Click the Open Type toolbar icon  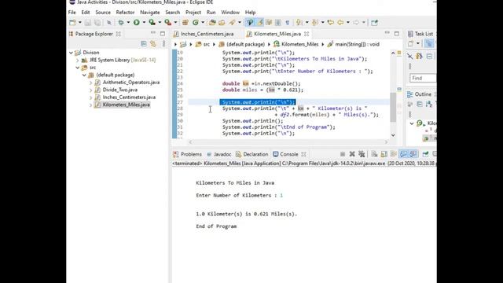point(212,23)
